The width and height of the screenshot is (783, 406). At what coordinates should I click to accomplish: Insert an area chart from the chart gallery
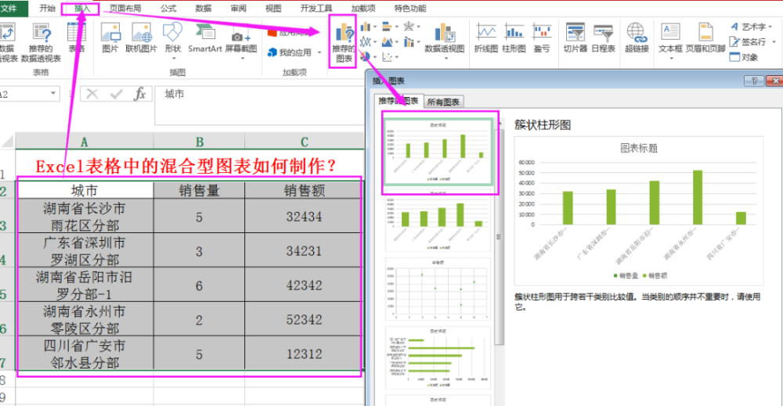point(387,42)
